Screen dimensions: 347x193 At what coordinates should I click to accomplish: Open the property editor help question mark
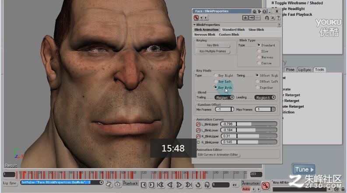pyautogui.click(x=278, y=17)
